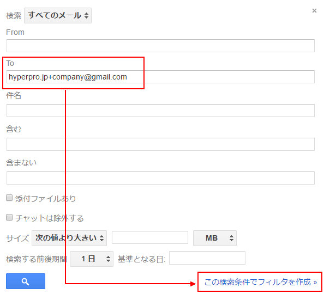Image resolution: width=324 pixels, height=294 pixels.
Task: Enable the 添付ファイルあり checkbox
Action: click(9, 198)
